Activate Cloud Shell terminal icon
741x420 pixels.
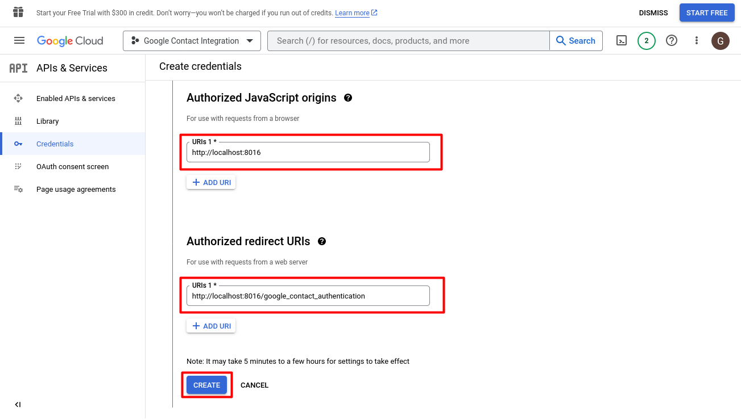pyautogui.click(x=622, y=41)
